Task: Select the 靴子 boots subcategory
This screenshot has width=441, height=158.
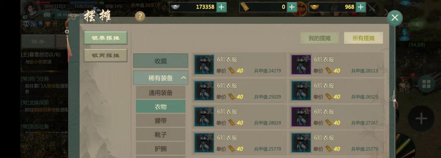Action: click(161, 135)
